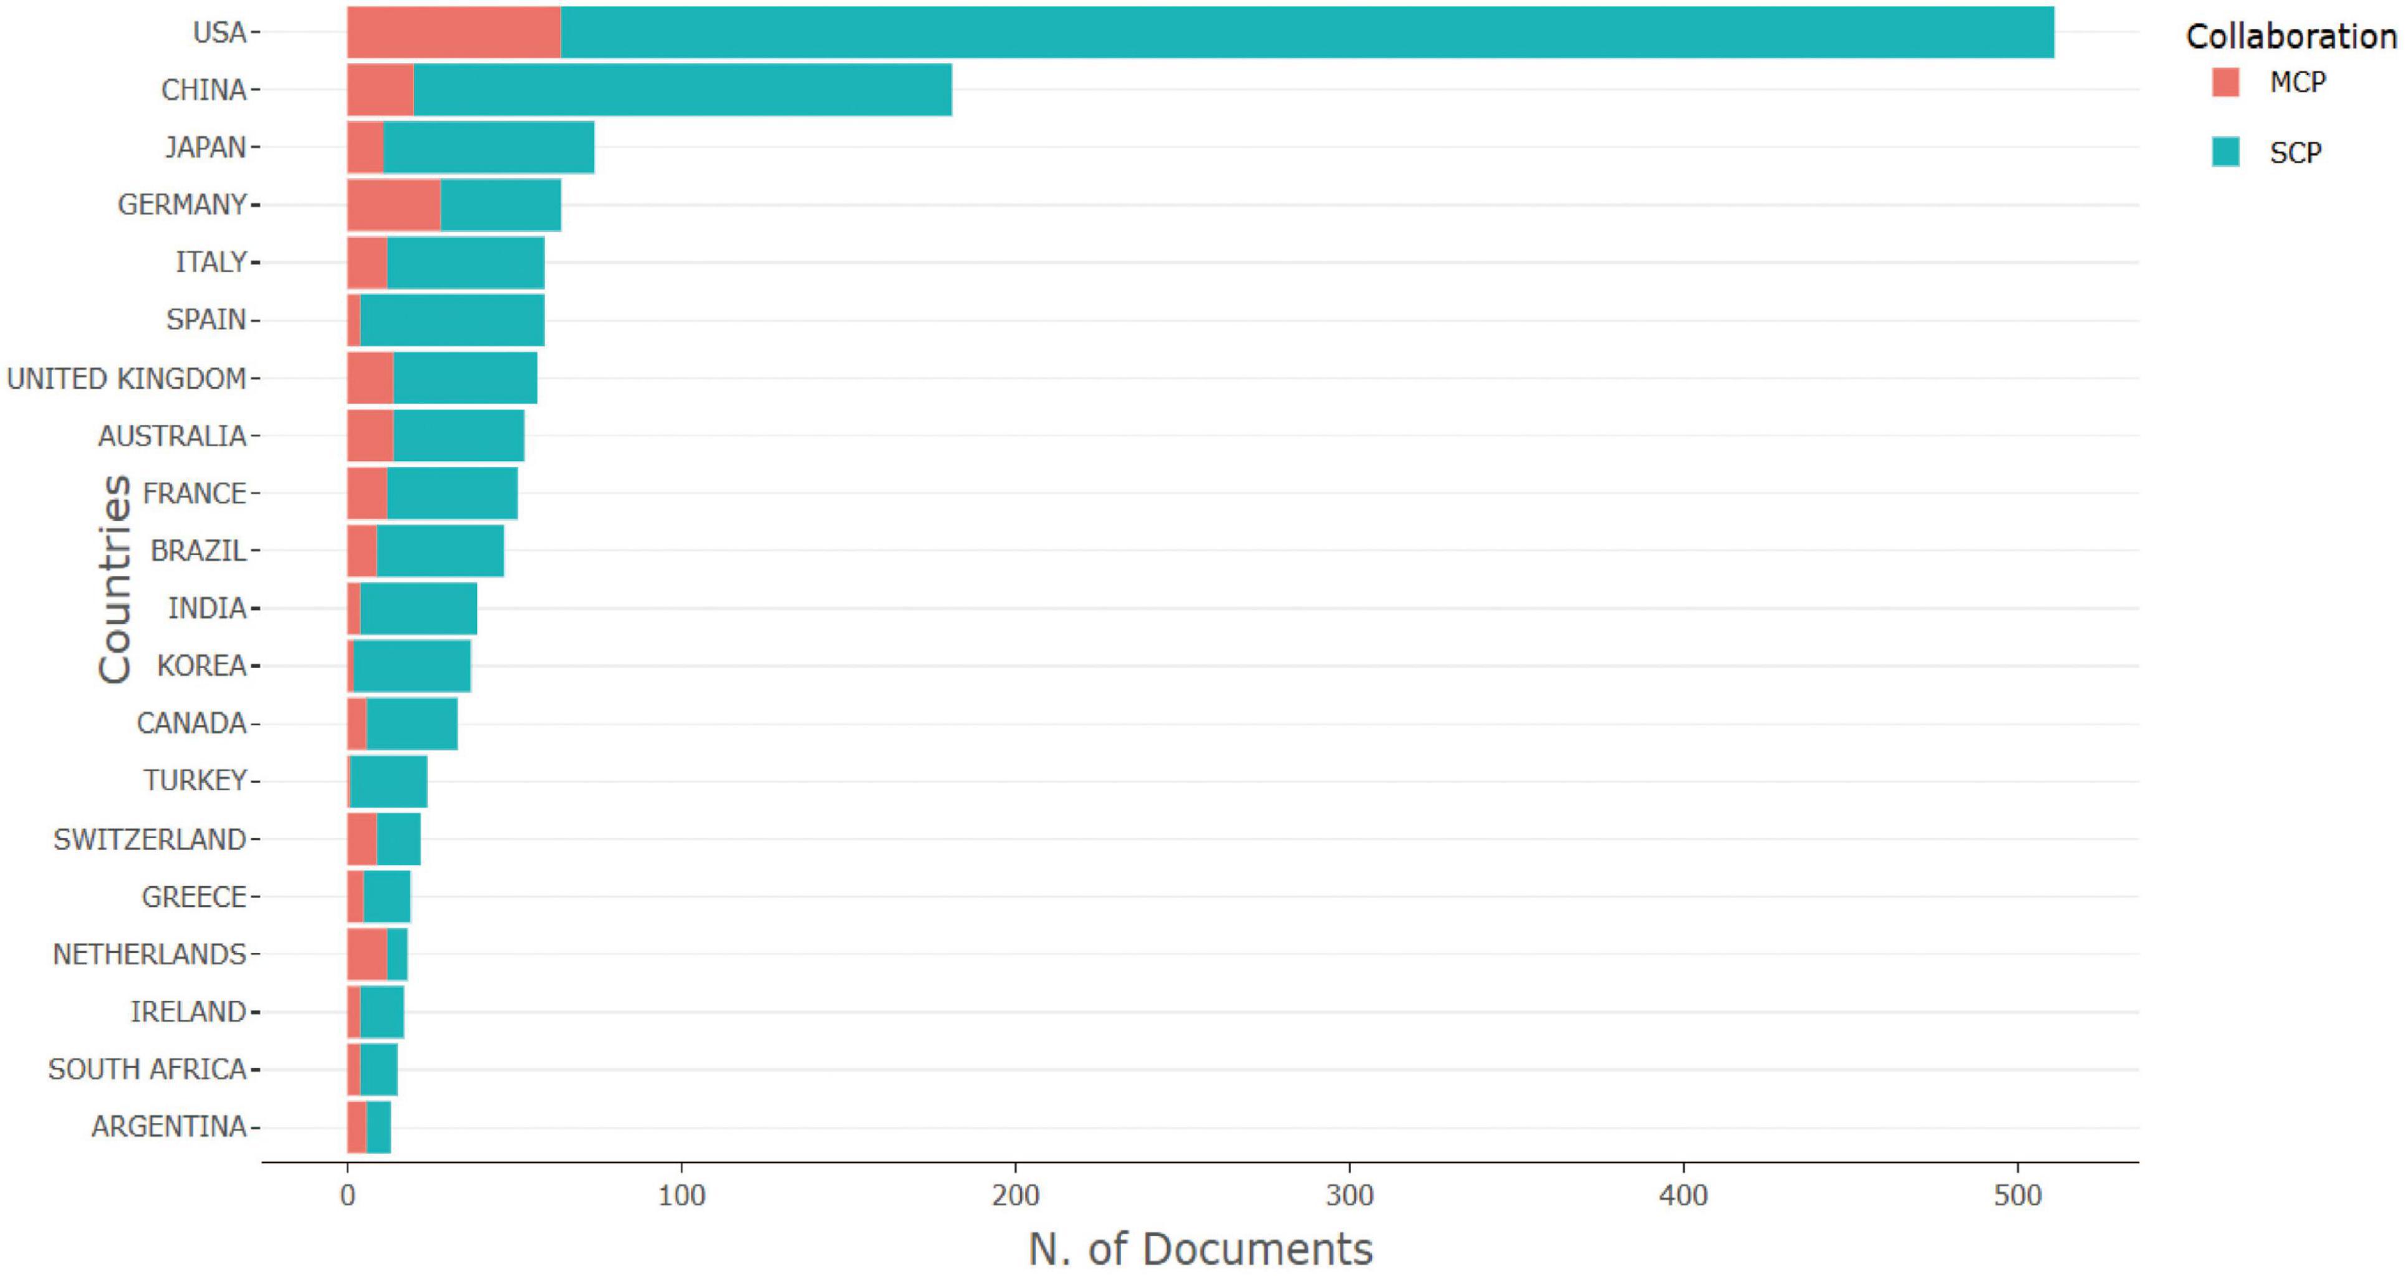Click the TURKEY axis label
Viewport: 2408px width, 1276px height.
[x=195, y=781]
